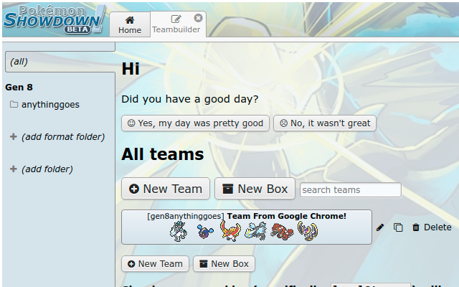Click the Gen 8 heading
459x287 pixels.
coord(19,88)
